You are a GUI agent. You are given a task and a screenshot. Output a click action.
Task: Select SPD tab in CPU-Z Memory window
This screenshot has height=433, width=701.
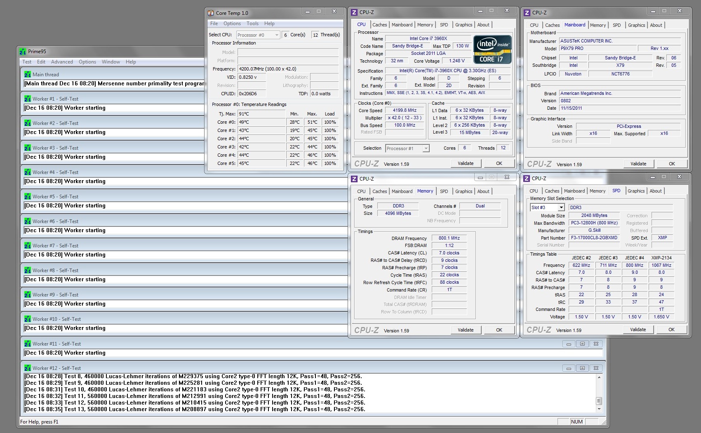tap(444, 191)
